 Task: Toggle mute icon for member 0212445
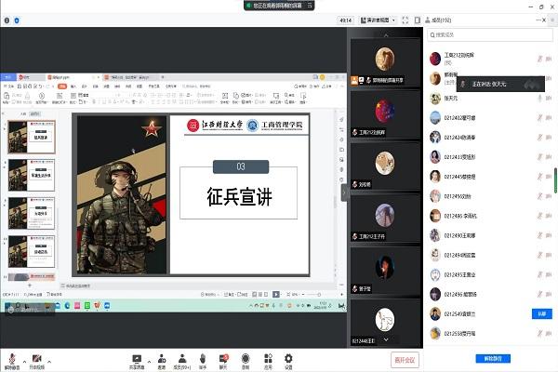[539, 176]
